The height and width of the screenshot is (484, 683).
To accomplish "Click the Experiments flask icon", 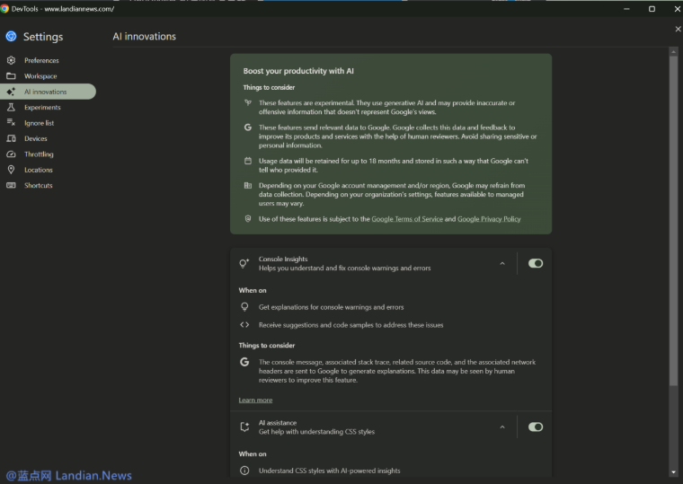I will point(11,107).
